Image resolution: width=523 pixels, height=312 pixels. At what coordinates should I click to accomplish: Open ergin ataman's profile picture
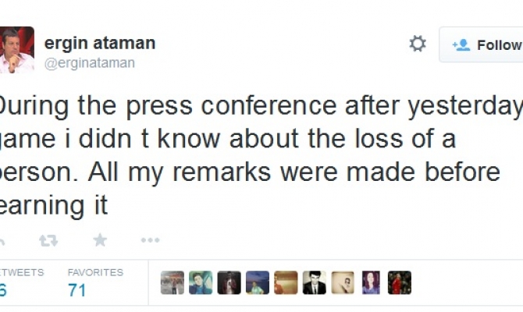point(16,49)
